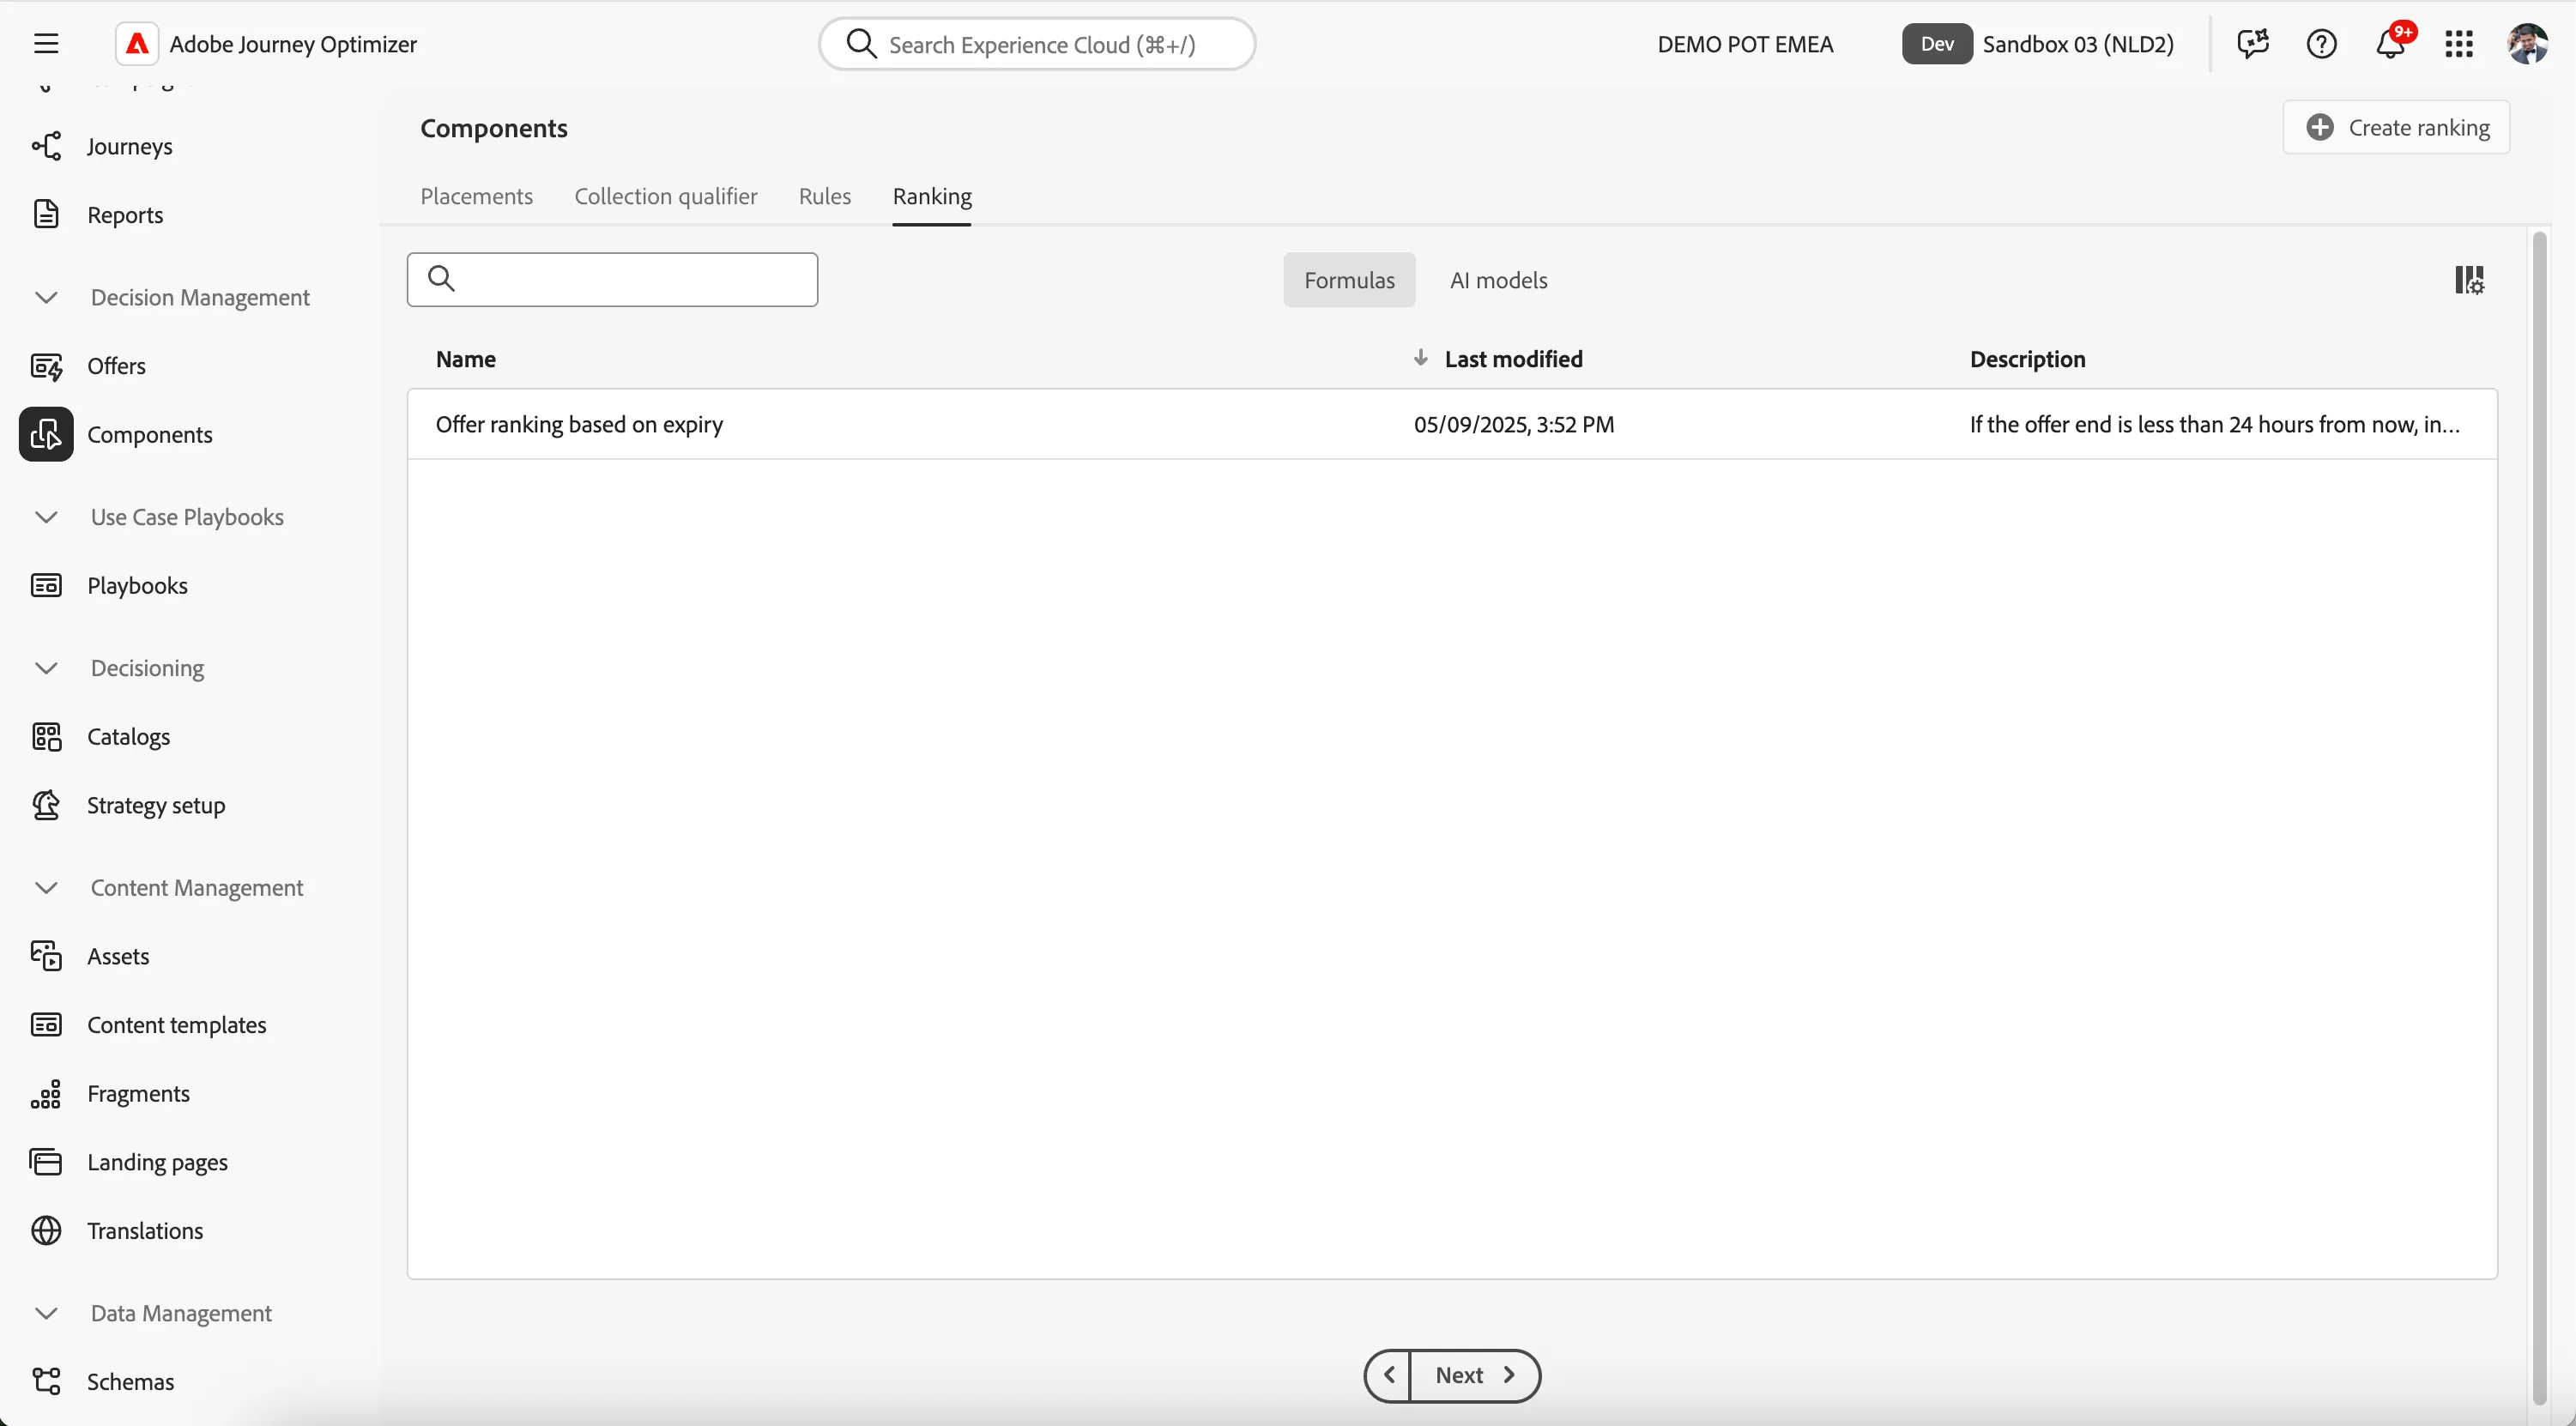This screenshot has width=2576, height=1426.
Task: Collapse the Content Management section
Action: tap(46, 888)
